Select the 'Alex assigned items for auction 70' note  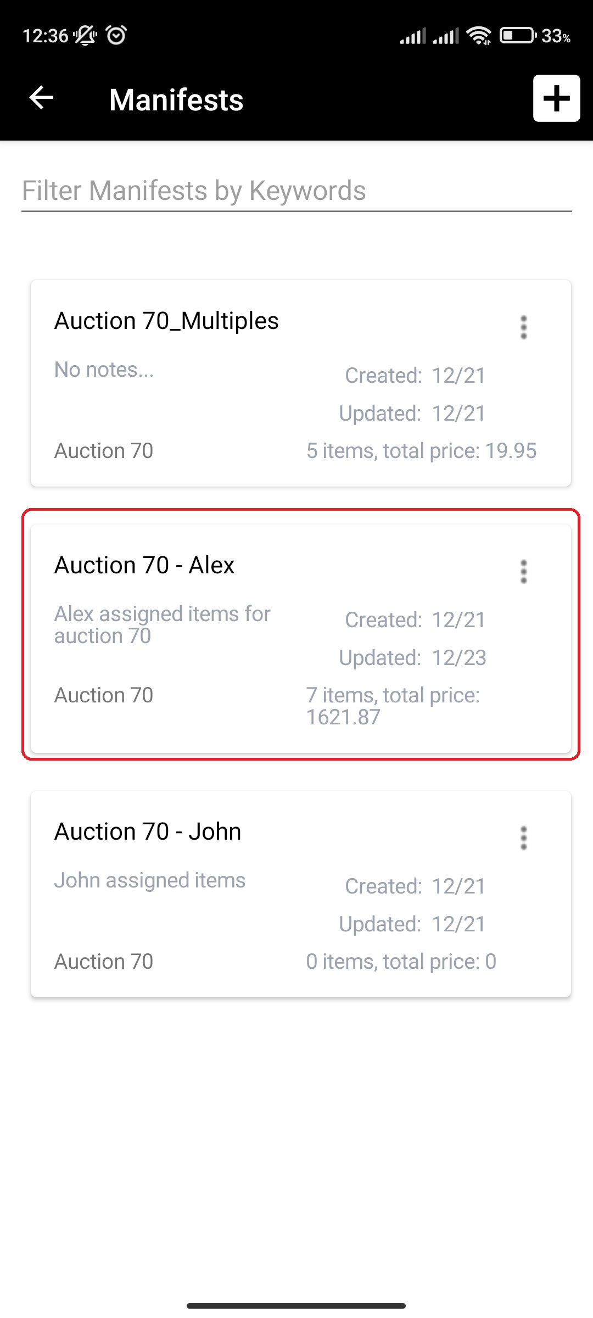tap(163, 625)
